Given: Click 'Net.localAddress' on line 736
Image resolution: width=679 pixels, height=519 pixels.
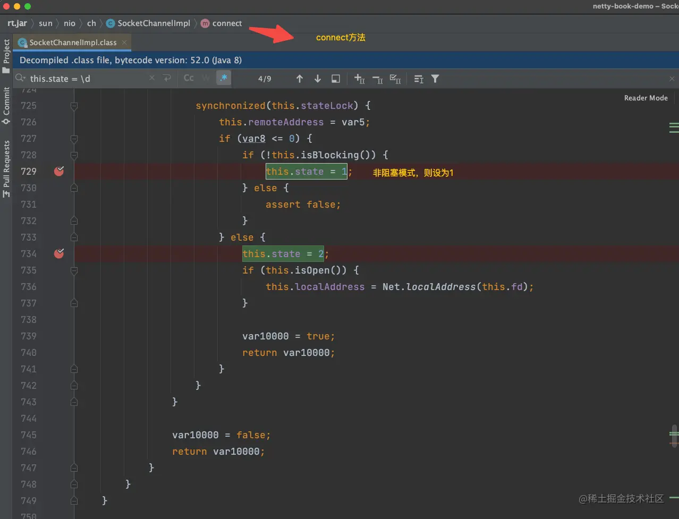Looking at the screenshot, I should tap(429, 287).
